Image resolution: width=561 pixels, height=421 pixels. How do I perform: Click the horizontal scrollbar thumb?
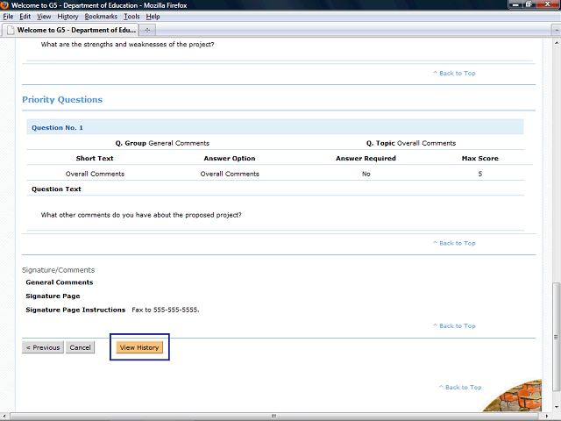(x=273, y=416)
